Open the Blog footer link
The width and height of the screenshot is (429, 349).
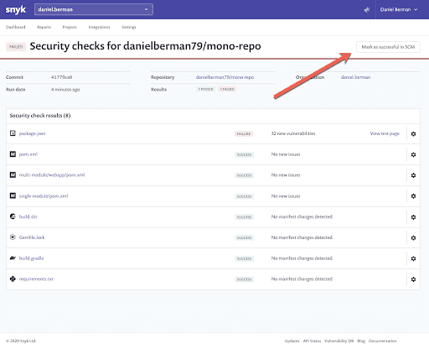tap(361, 341)
